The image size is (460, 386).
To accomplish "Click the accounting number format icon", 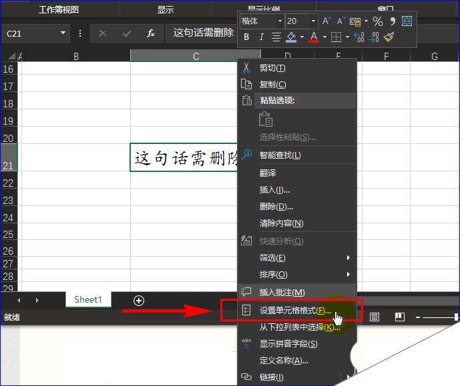I will pos(355,21).
